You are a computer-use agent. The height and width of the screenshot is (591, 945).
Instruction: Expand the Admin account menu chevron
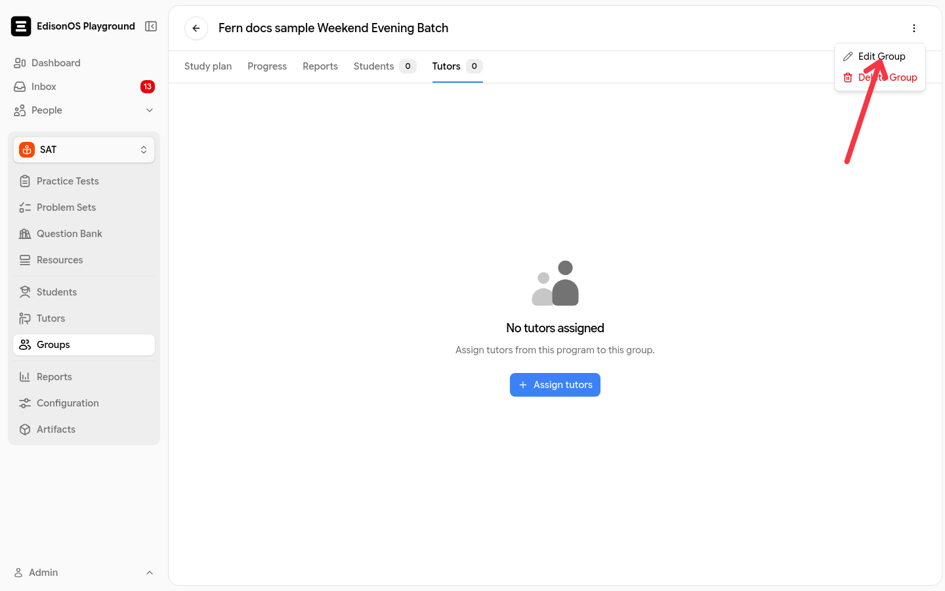[x=150, y=573]
